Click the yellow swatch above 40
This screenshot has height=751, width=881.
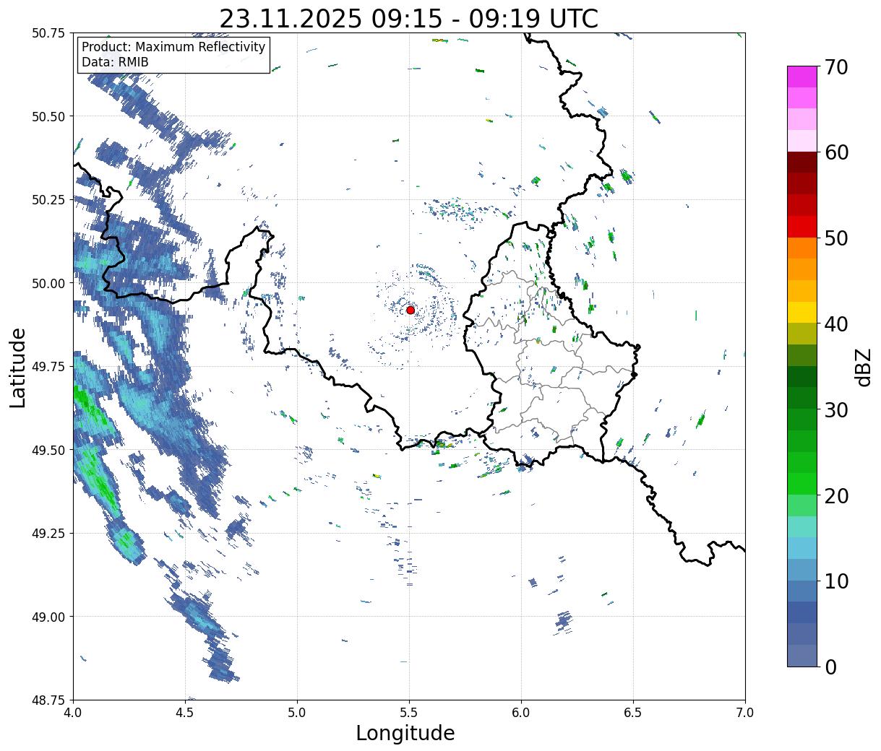pos(802,312)
